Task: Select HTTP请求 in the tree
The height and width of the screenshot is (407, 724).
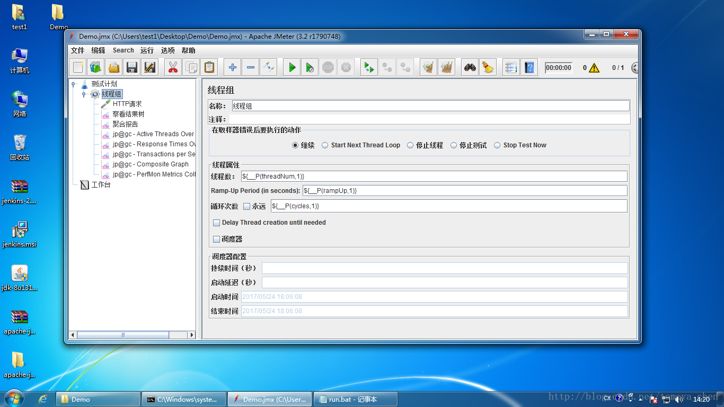Action: tap(127, 104)
